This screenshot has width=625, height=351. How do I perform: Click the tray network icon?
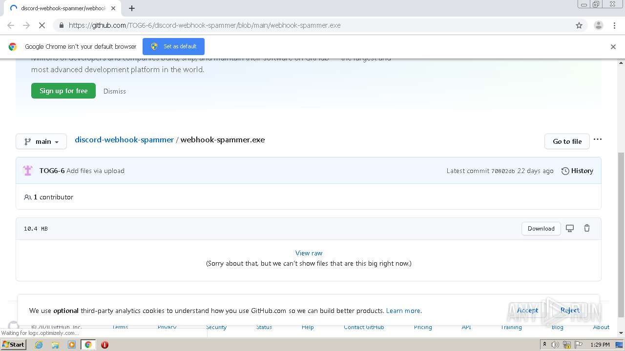[x=567, y=345]
